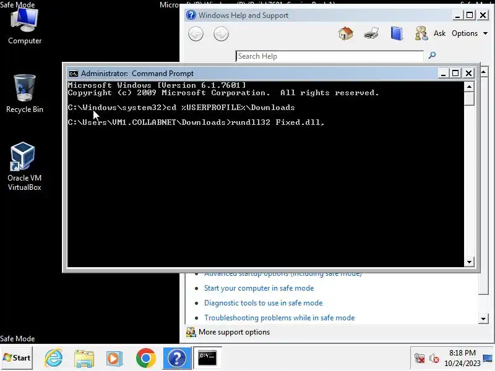Close the Windows Help and Support window
This screenshot has width=495, height=371.
tap(483, 15)
